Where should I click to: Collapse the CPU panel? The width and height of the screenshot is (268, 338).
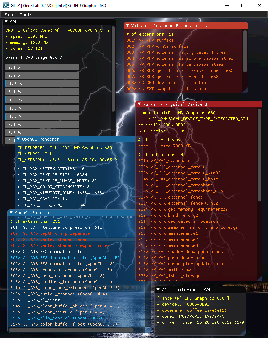(x=6, y=22)
